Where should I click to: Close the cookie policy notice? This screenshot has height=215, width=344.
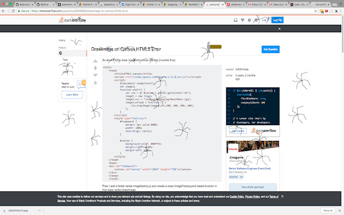(282, 196)
